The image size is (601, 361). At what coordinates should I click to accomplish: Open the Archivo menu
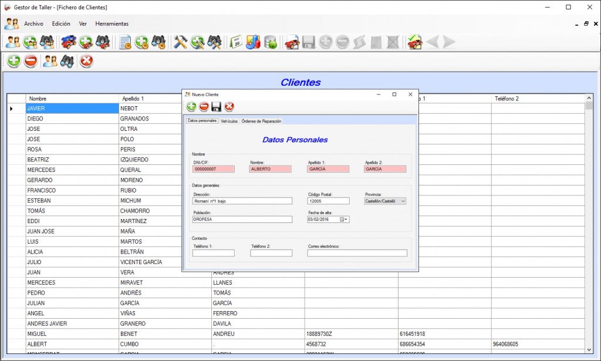pos(33,23)
